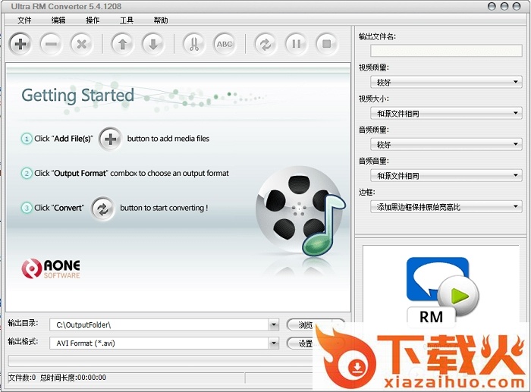Close the Ultra RM Converter window
The height and width of the screenshot is (392, 531).
pos(517,6)
